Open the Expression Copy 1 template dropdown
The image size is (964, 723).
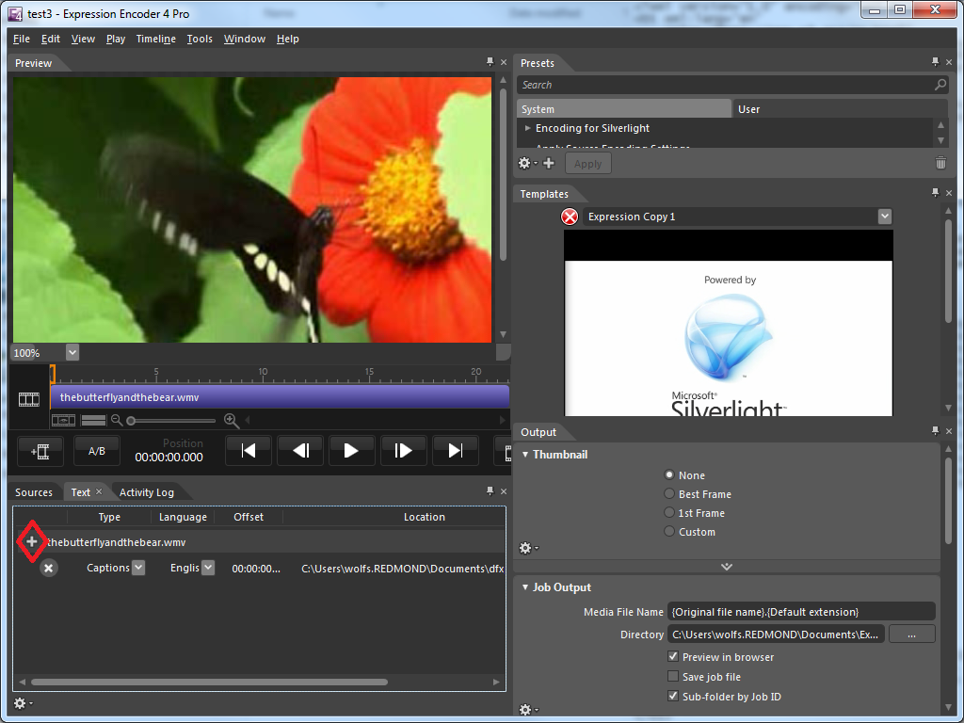884,216
